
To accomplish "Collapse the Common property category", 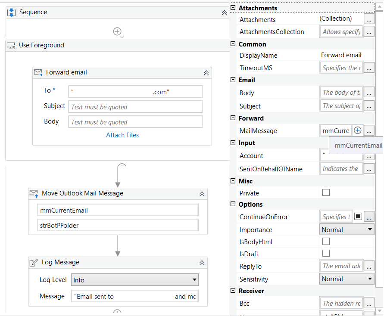I will pos(233,44).
